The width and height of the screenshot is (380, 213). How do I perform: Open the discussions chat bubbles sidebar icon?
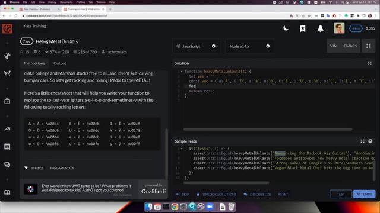pyautogui.click(x=7, y=164)
